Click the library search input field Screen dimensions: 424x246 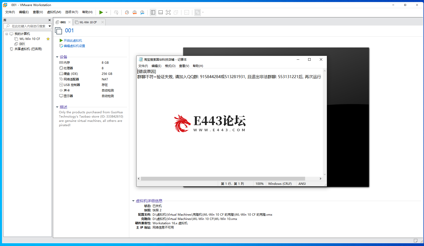click(26, 26)
